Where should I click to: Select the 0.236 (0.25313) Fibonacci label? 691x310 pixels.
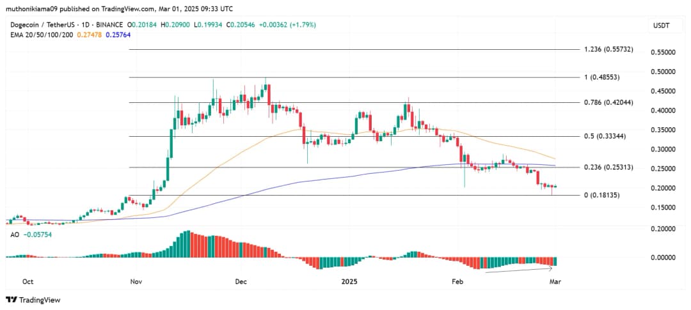[x=608, y=167]
